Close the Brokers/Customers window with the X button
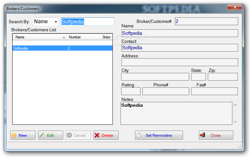 pyautogui.click(x=235, y=7)
